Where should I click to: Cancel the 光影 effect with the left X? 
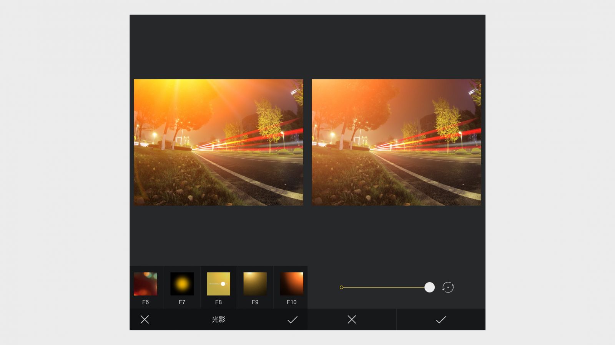pyautogui.click(x=145, y=319)
